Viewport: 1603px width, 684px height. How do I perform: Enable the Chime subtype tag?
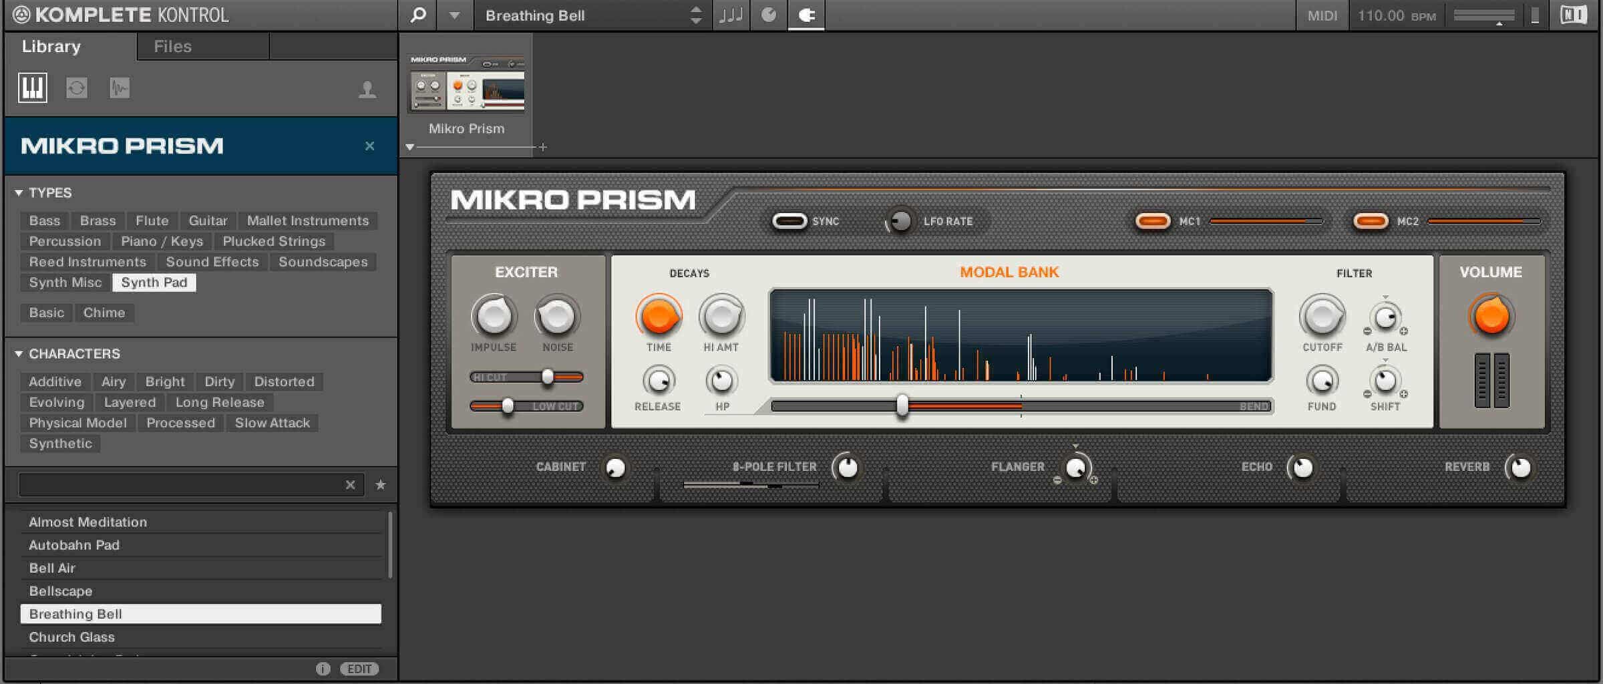[104, 313]
